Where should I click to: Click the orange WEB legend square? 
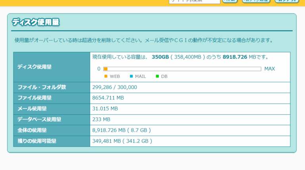(x=106, y=76)
